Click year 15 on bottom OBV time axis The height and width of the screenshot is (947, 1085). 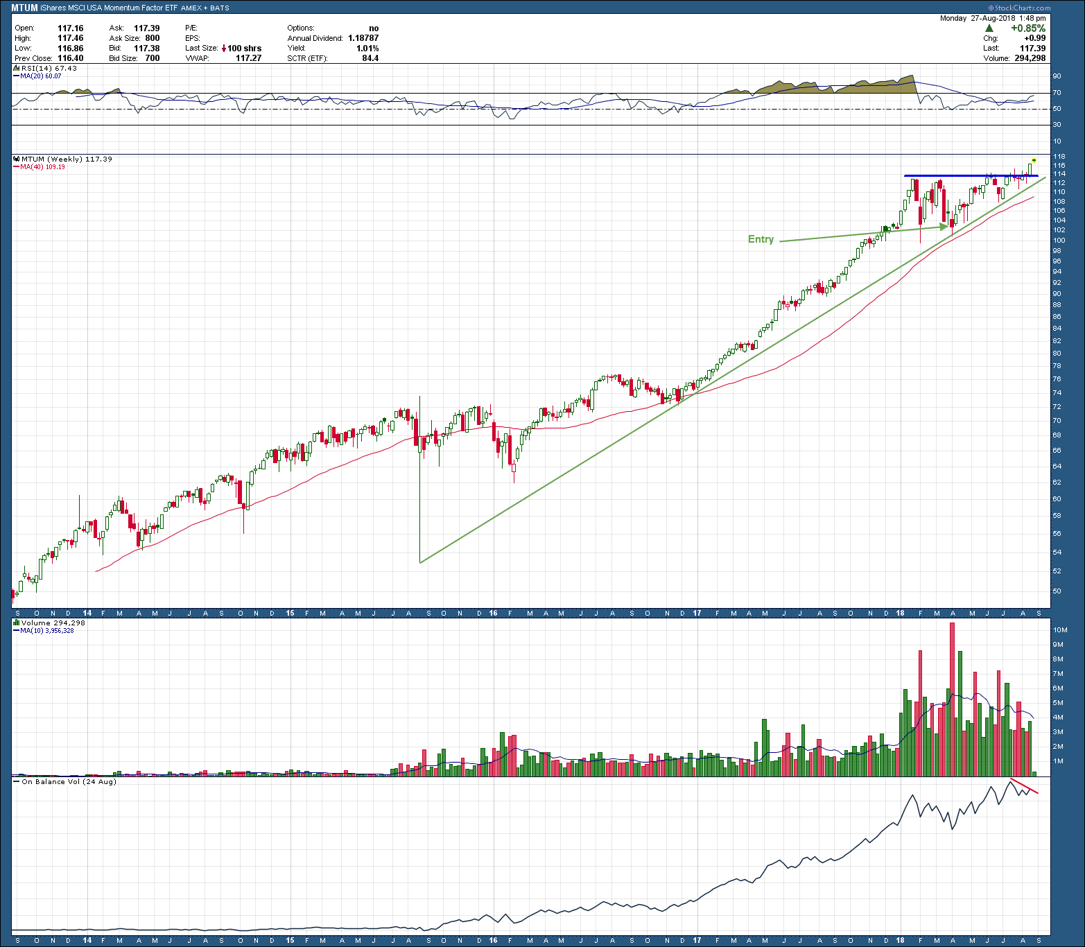click(x=290, y=941)
